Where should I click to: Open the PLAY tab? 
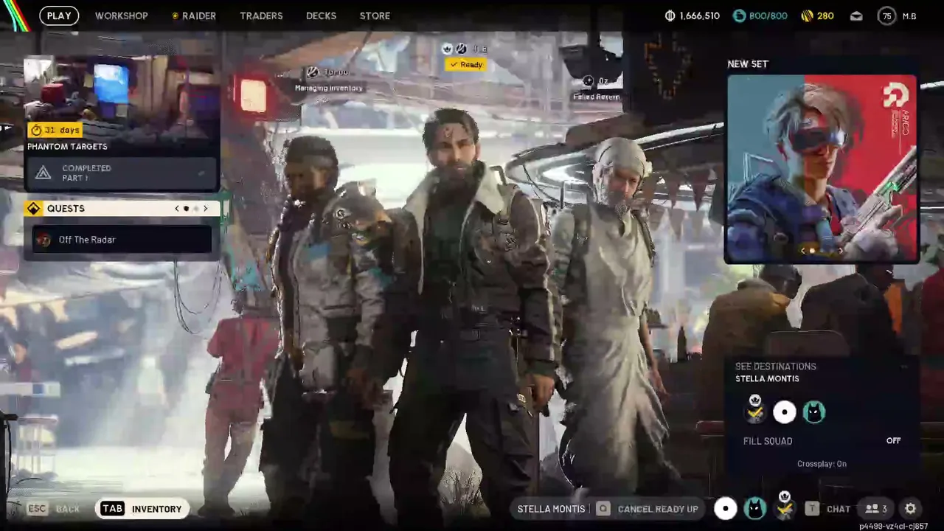click(59, 15)
